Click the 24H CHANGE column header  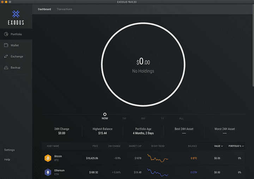click(114, 146)
